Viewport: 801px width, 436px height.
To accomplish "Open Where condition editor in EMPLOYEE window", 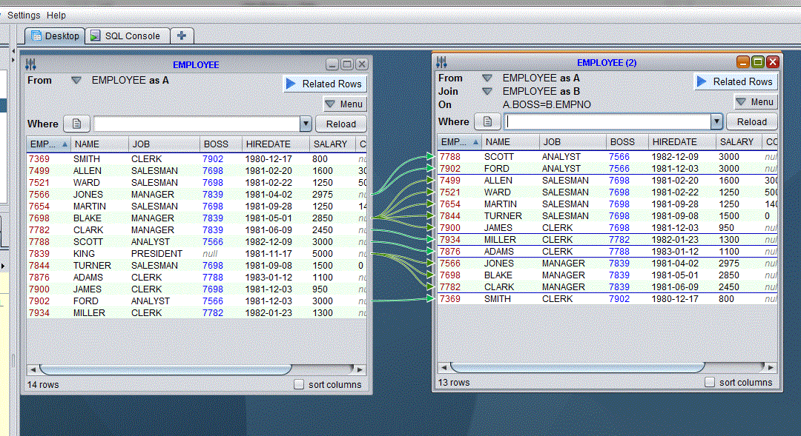I will pos(76,124).
